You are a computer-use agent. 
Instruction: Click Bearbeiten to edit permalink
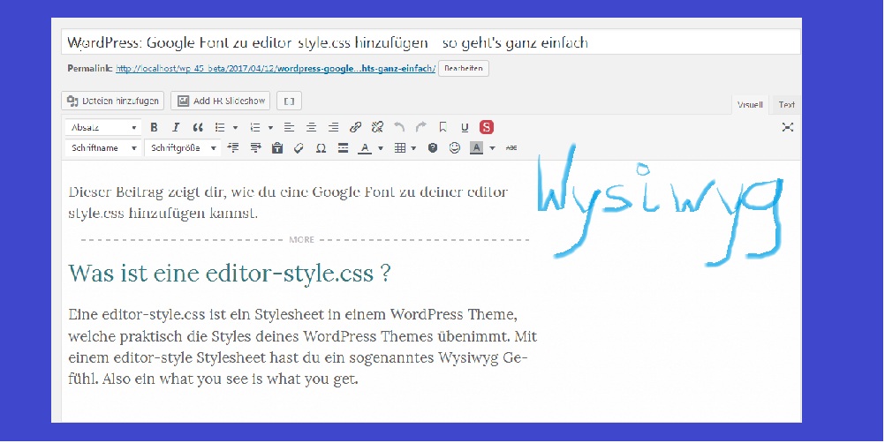[x=464, y=68]
